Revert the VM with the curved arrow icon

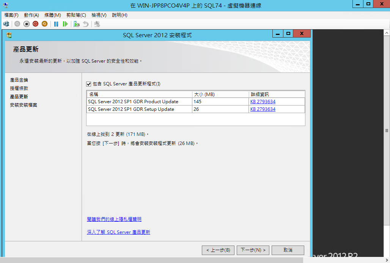(86, 24)
